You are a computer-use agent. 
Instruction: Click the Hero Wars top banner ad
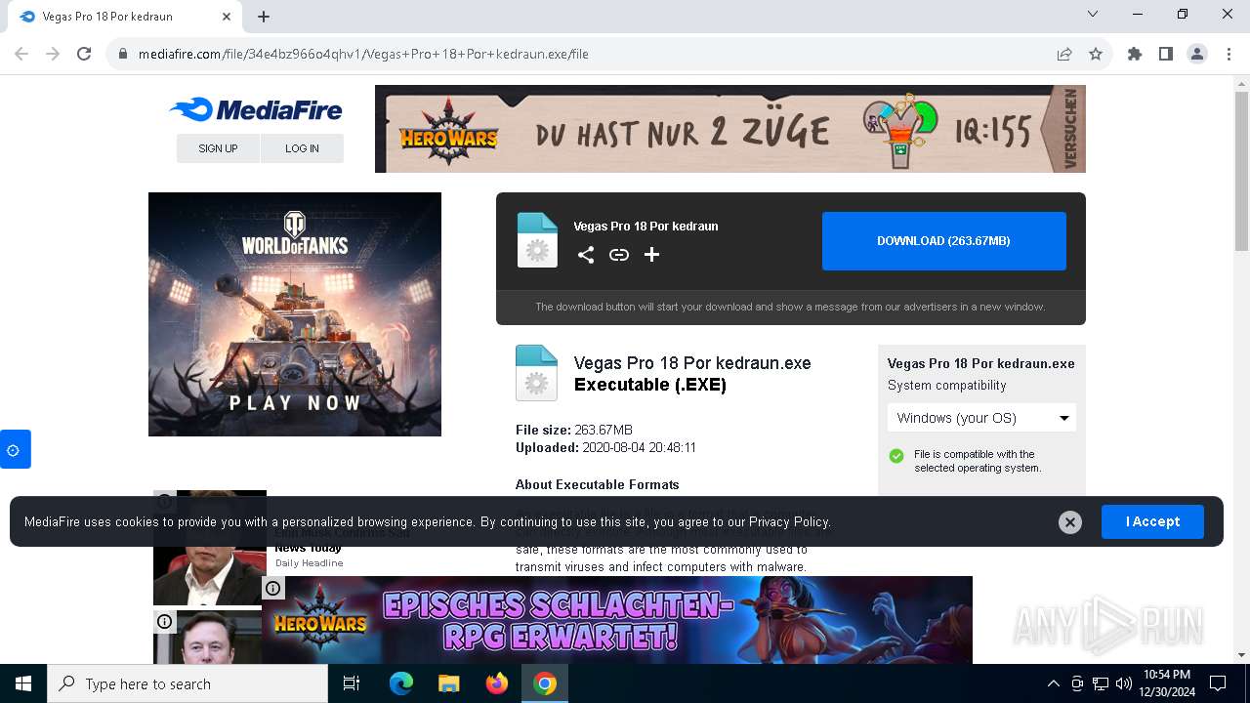[x=730, y=129]
